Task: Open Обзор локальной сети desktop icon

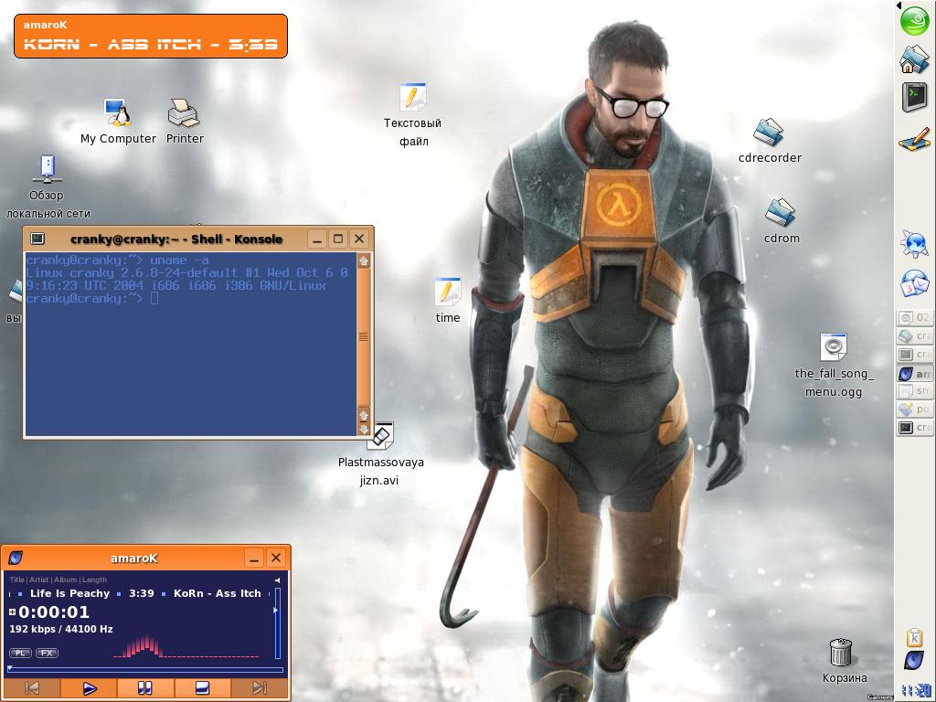Action: pyautogui.click(x=48, y=186)
